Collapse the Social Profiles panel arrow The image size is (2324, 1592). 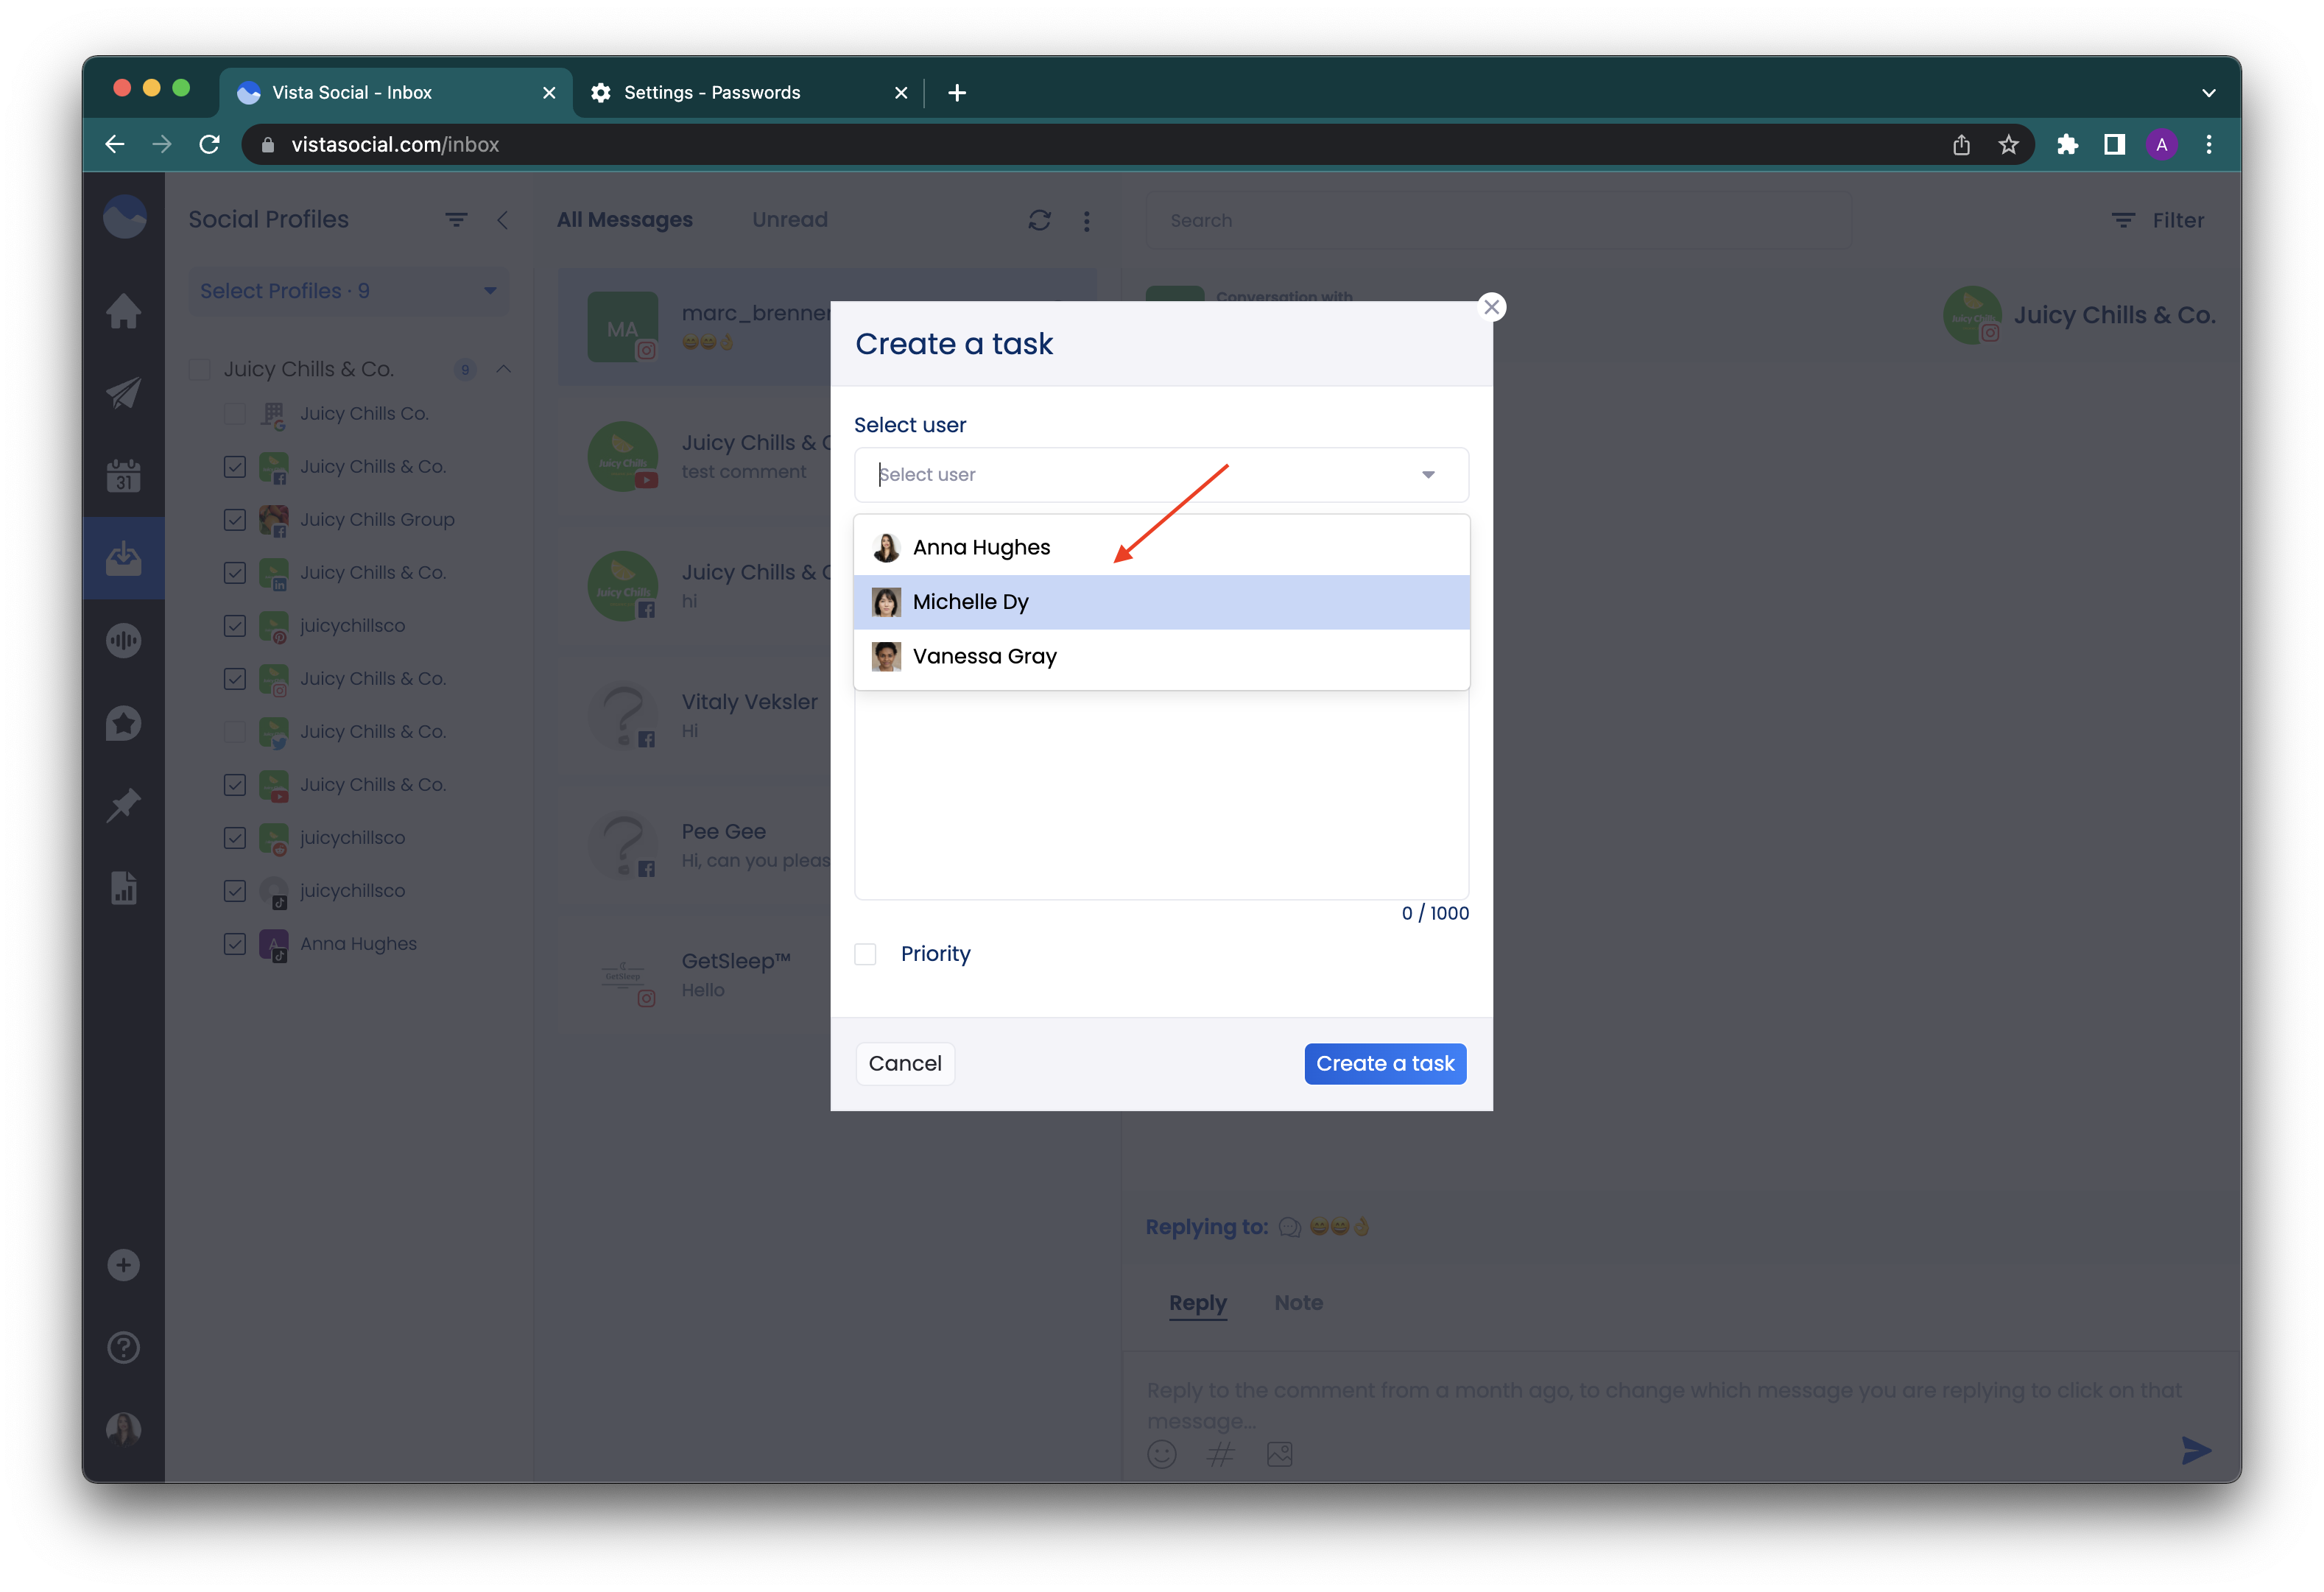click(503, 220)
